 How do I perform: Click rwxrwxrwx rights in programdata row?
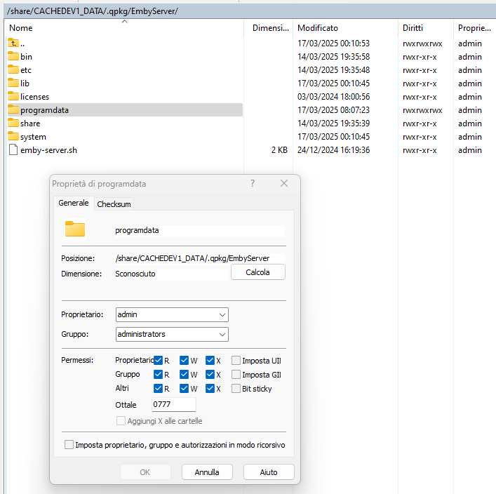click(x=422, y=110)
